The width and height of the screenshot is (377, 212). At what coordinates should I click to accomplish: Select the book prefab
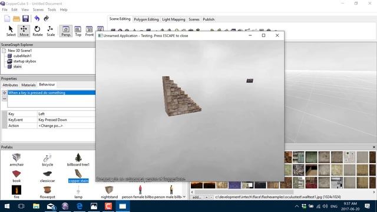click(16, 176)
